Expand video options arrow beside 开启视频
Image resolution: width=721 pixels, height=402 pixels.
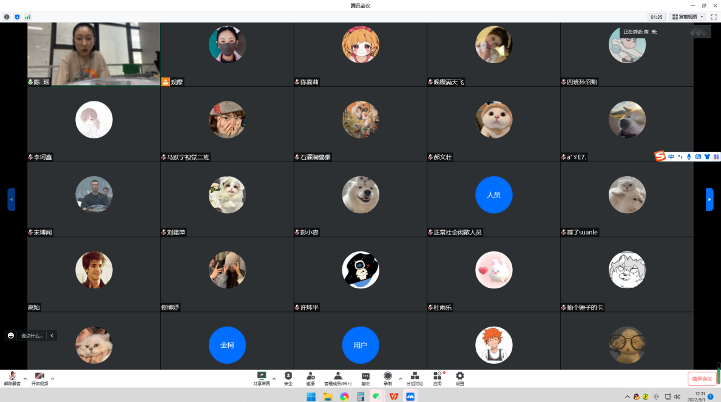(x=53, y=378)
